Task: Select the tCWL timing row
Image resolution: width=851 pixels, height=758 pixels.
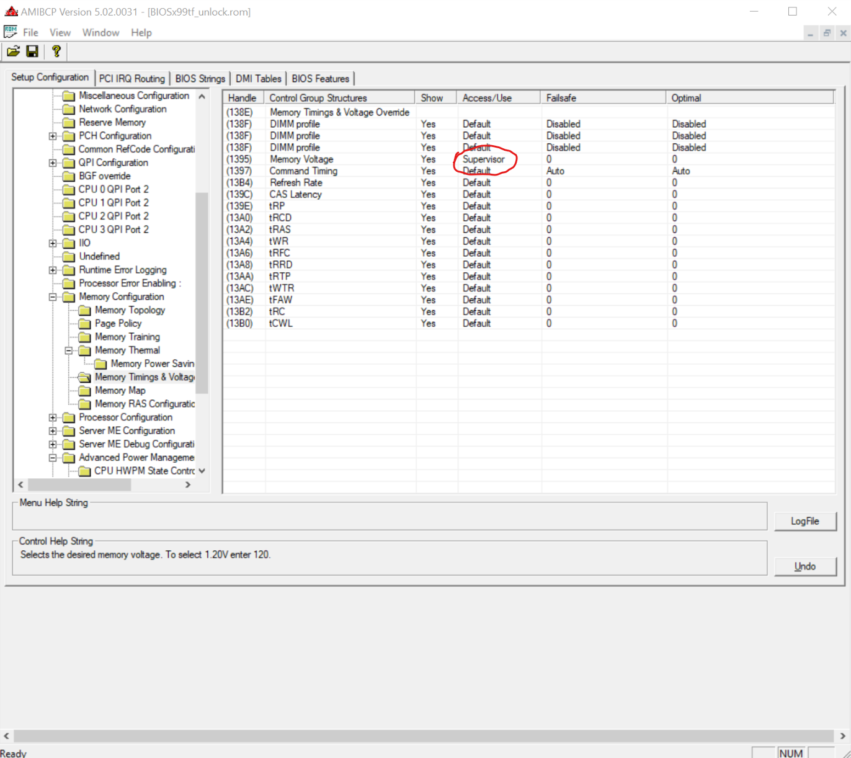Action: (528, 323)
